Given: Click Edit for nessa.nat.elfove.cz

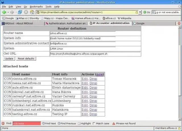Looking at the screenshot, I should coord(85,83).
